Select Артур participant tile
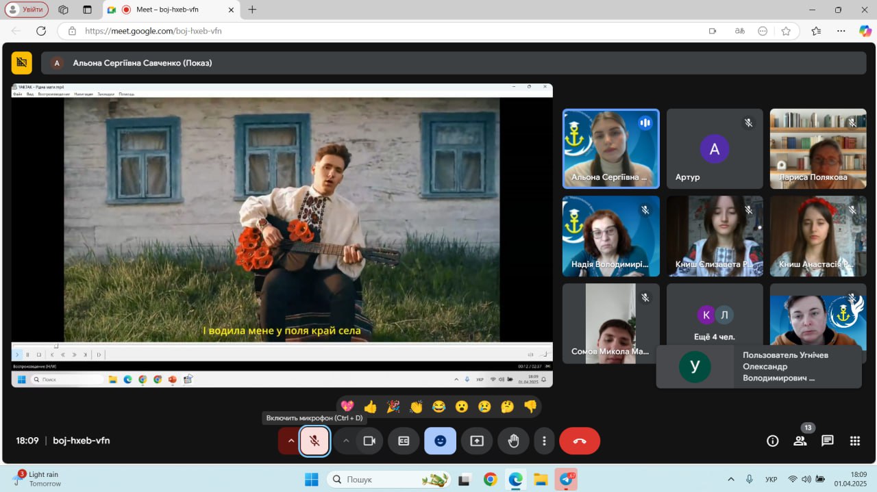Screen dimensions: 877x492 pyautogui.click(x=715, y=148)
